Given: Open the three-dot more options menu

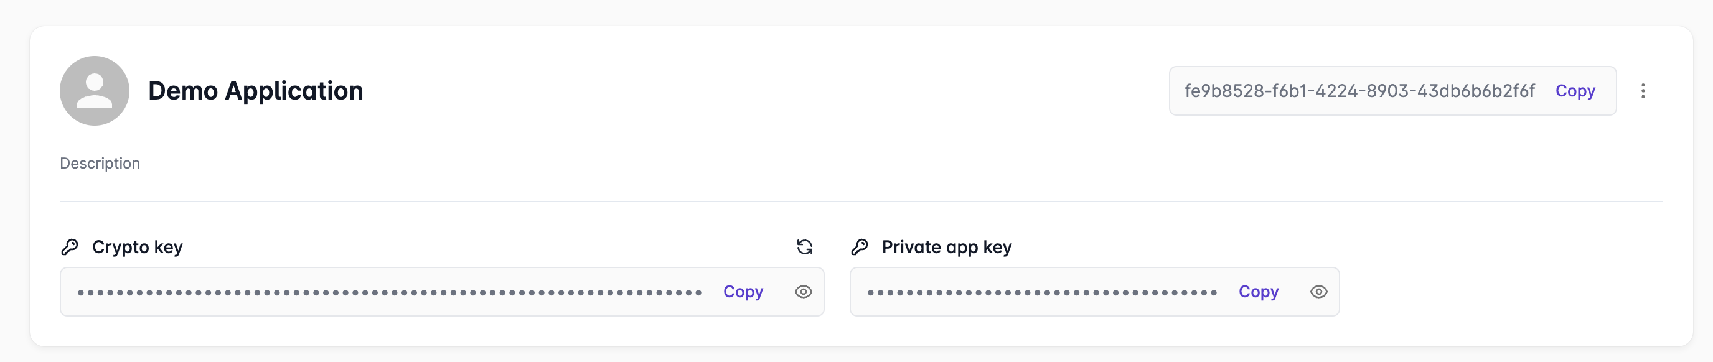Looking at the screenshot, I should pos(1643,91).
